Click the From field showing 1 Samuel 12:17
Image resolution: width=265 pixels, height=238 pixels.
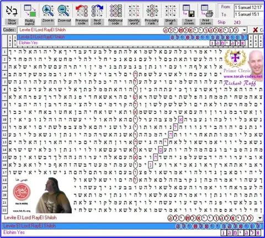pyautogui.click(x=248, y=8)
